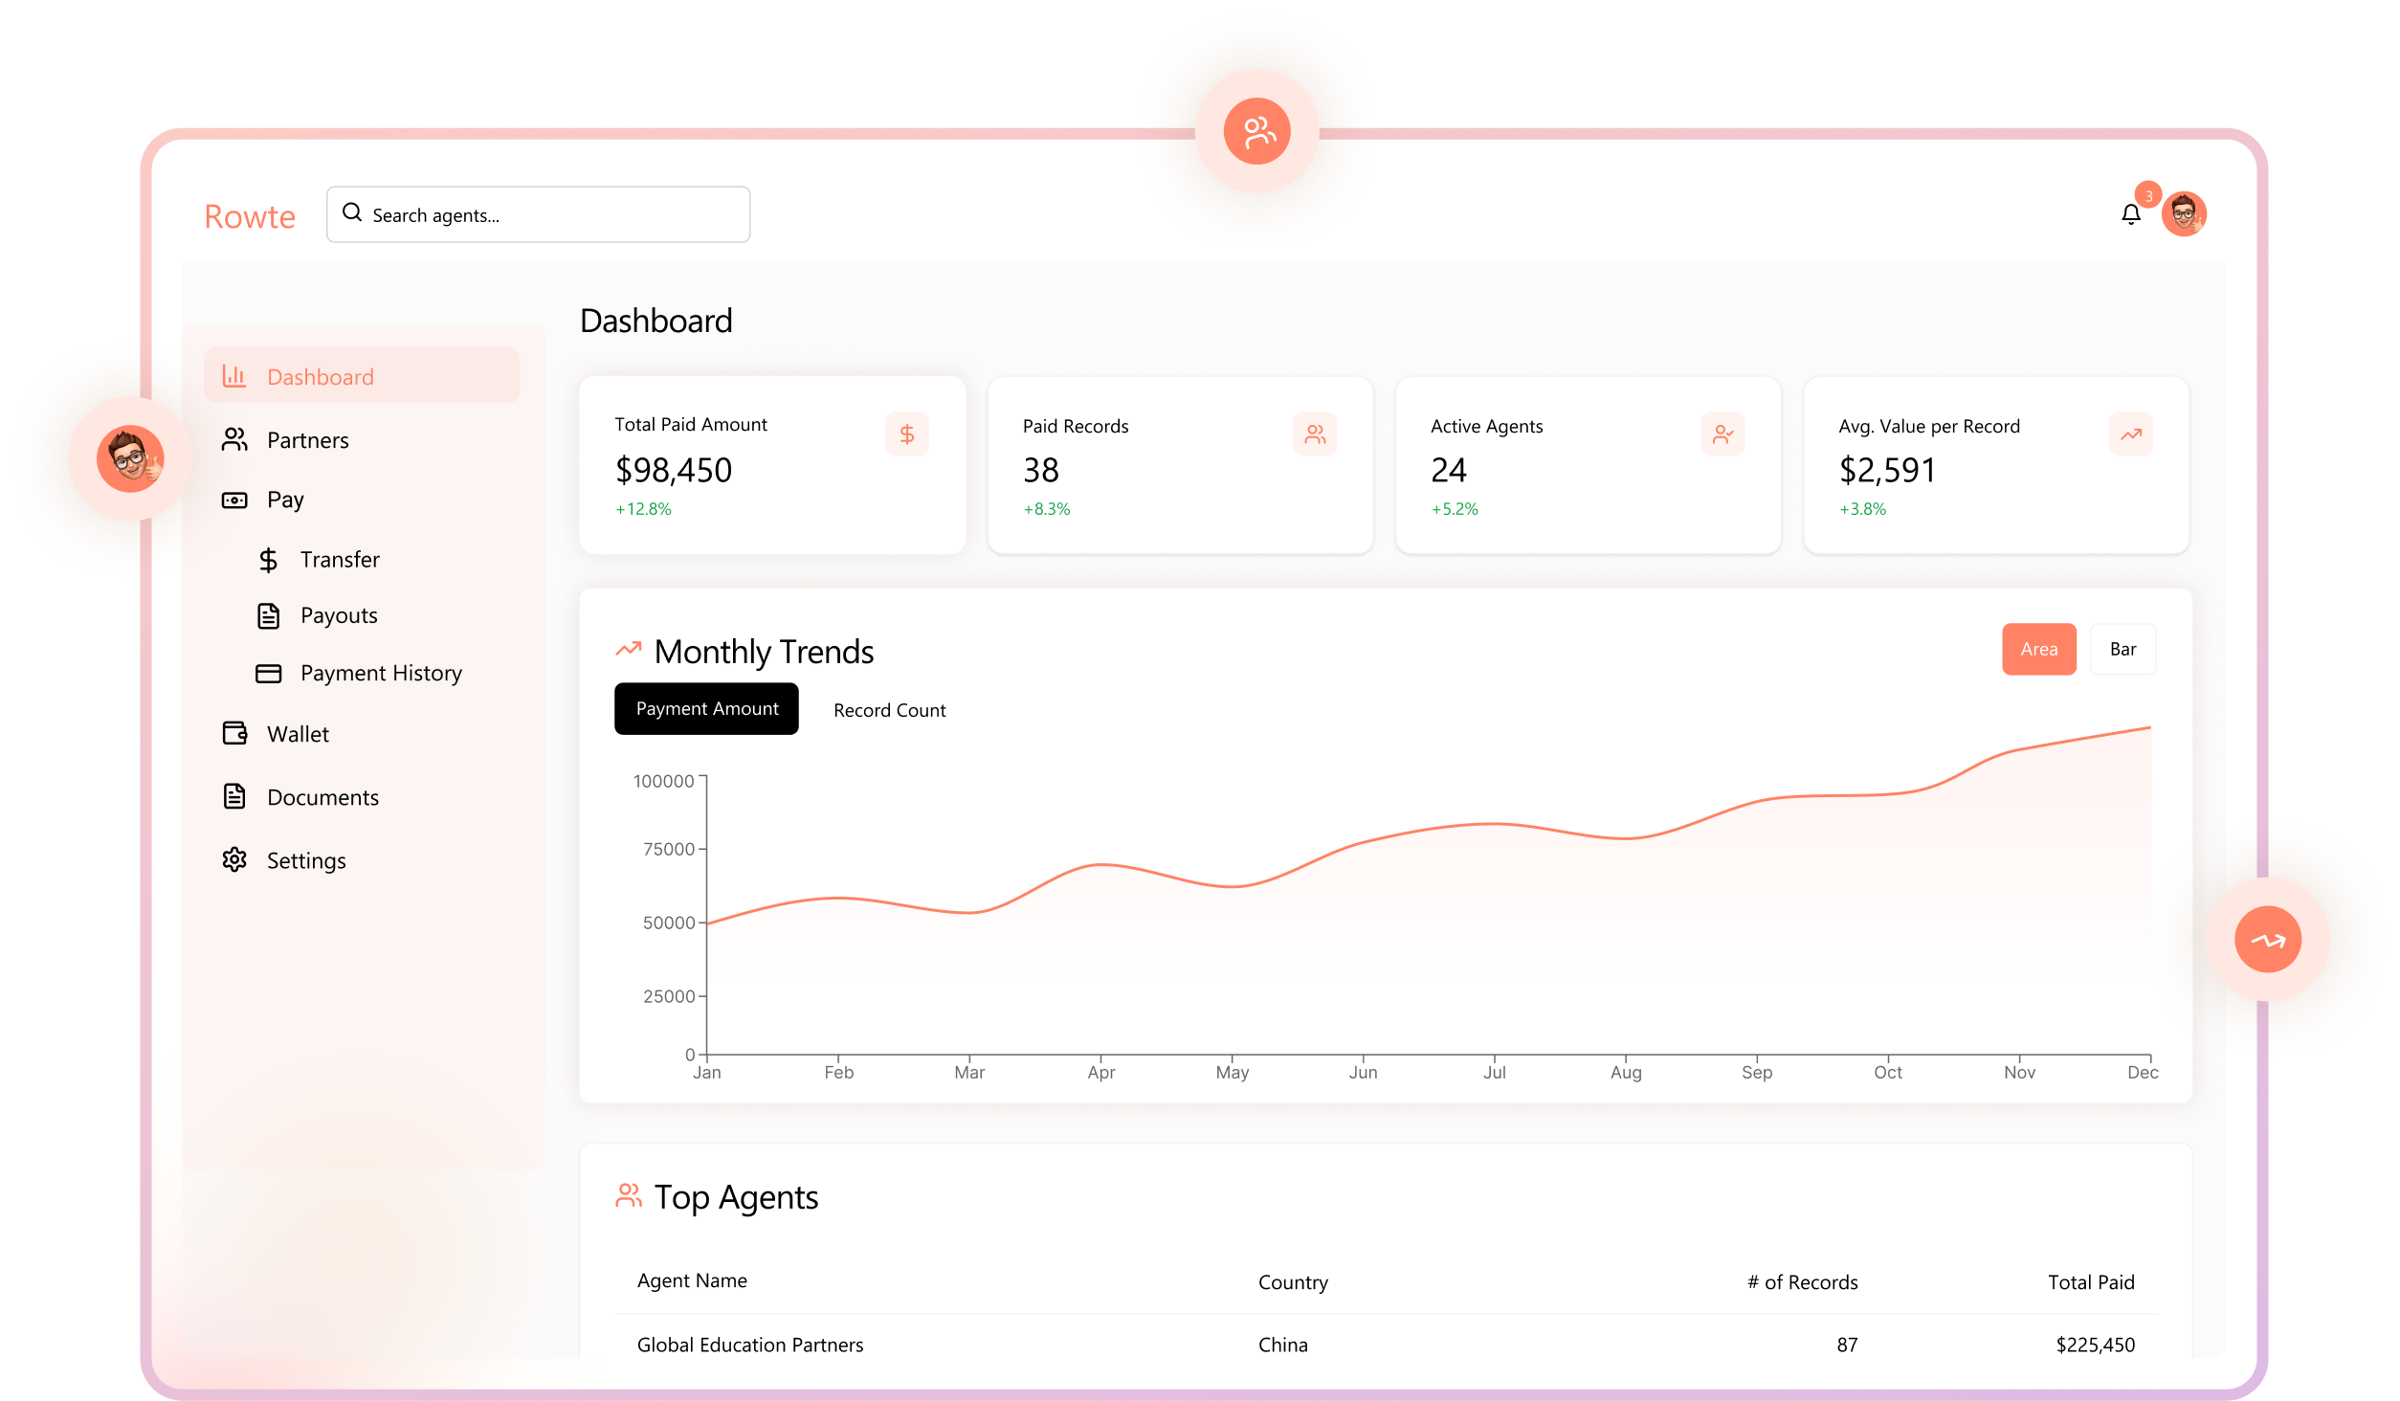The width and height of the screenshot is (2400, 1401).
Task: Click the Payouts document icon
Action: 269,615
